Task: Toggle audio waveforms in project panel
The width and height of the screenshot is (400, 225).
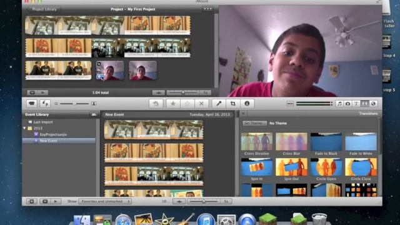Action: click(158, 92)
